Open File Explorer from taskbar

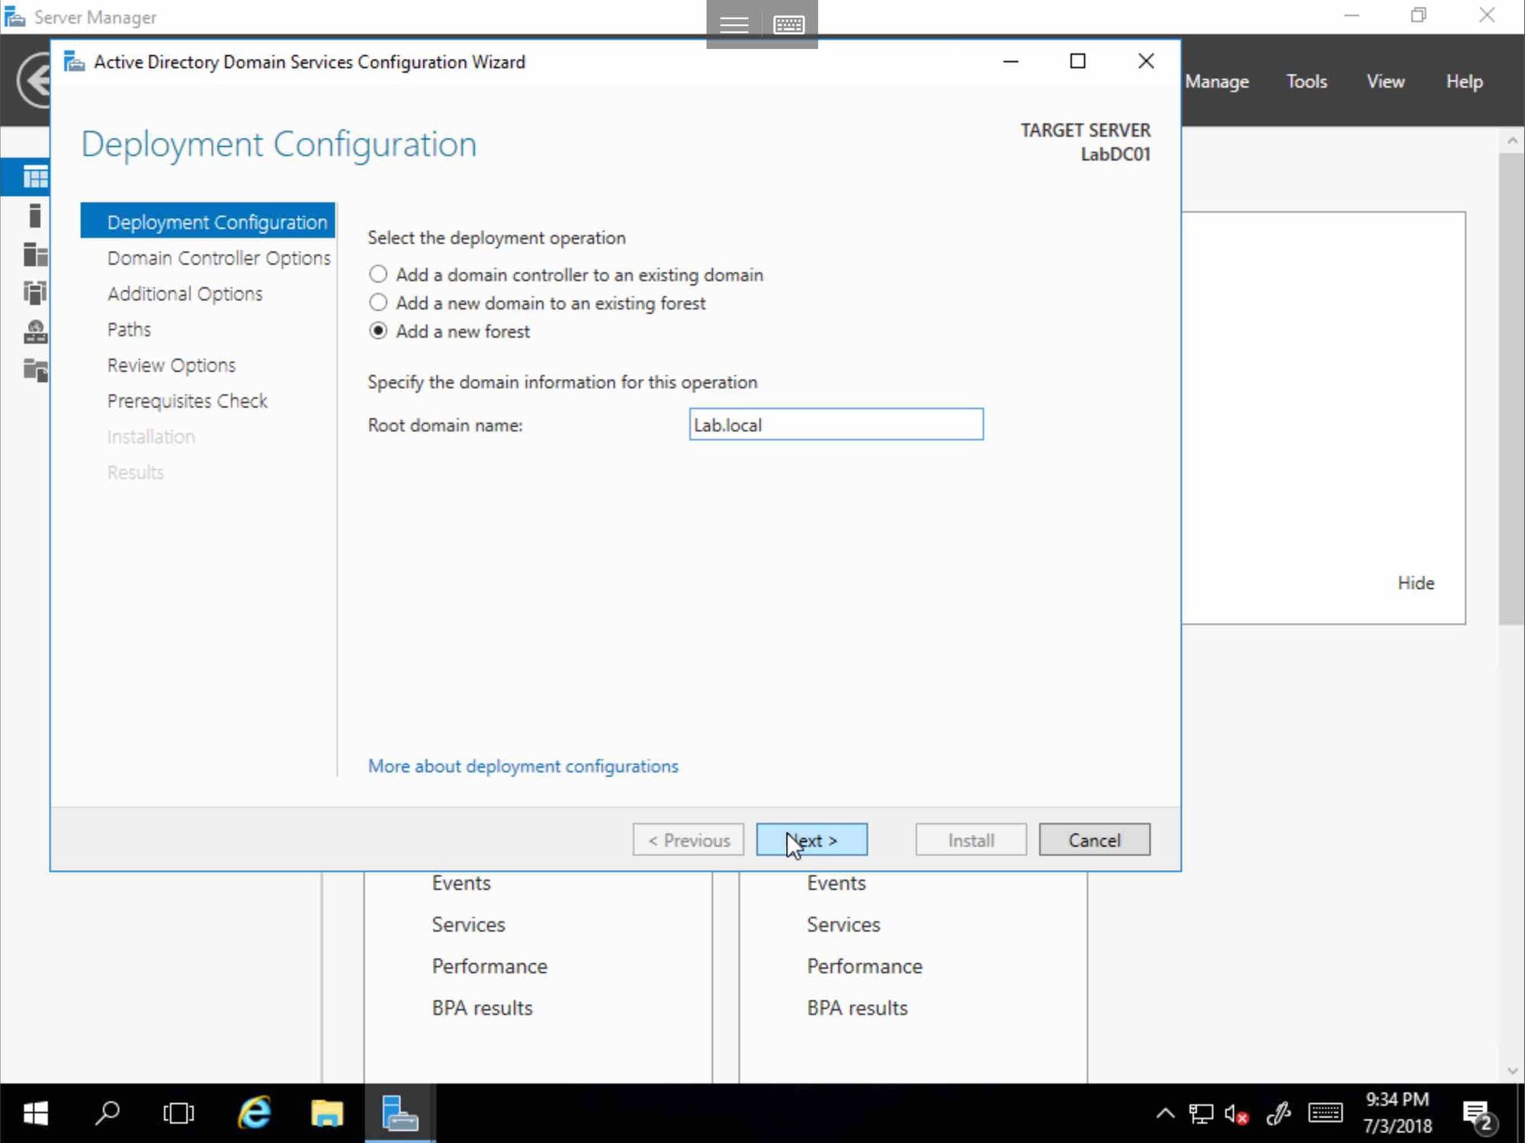click(x=326, y=1113)
